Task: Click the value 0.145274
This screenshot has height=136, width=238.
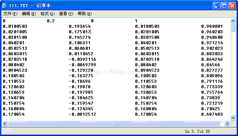Action: click(x=80, y=37)
